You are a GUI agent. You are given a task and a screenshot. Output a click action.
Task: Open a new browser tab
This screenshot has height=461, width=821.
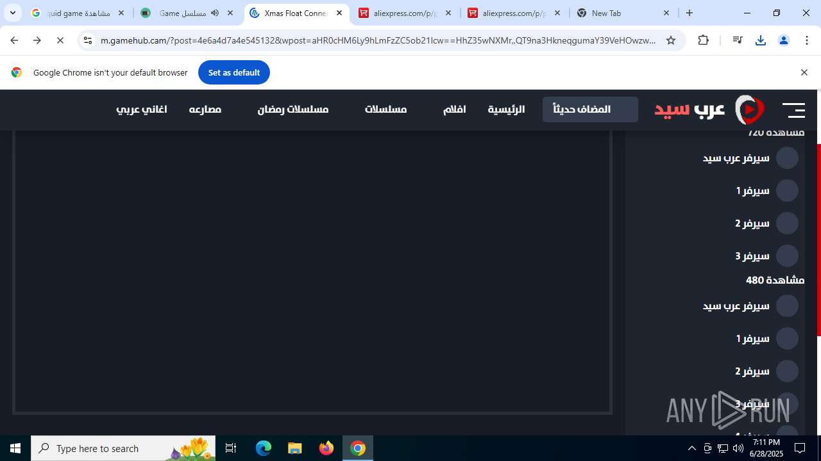690,13
